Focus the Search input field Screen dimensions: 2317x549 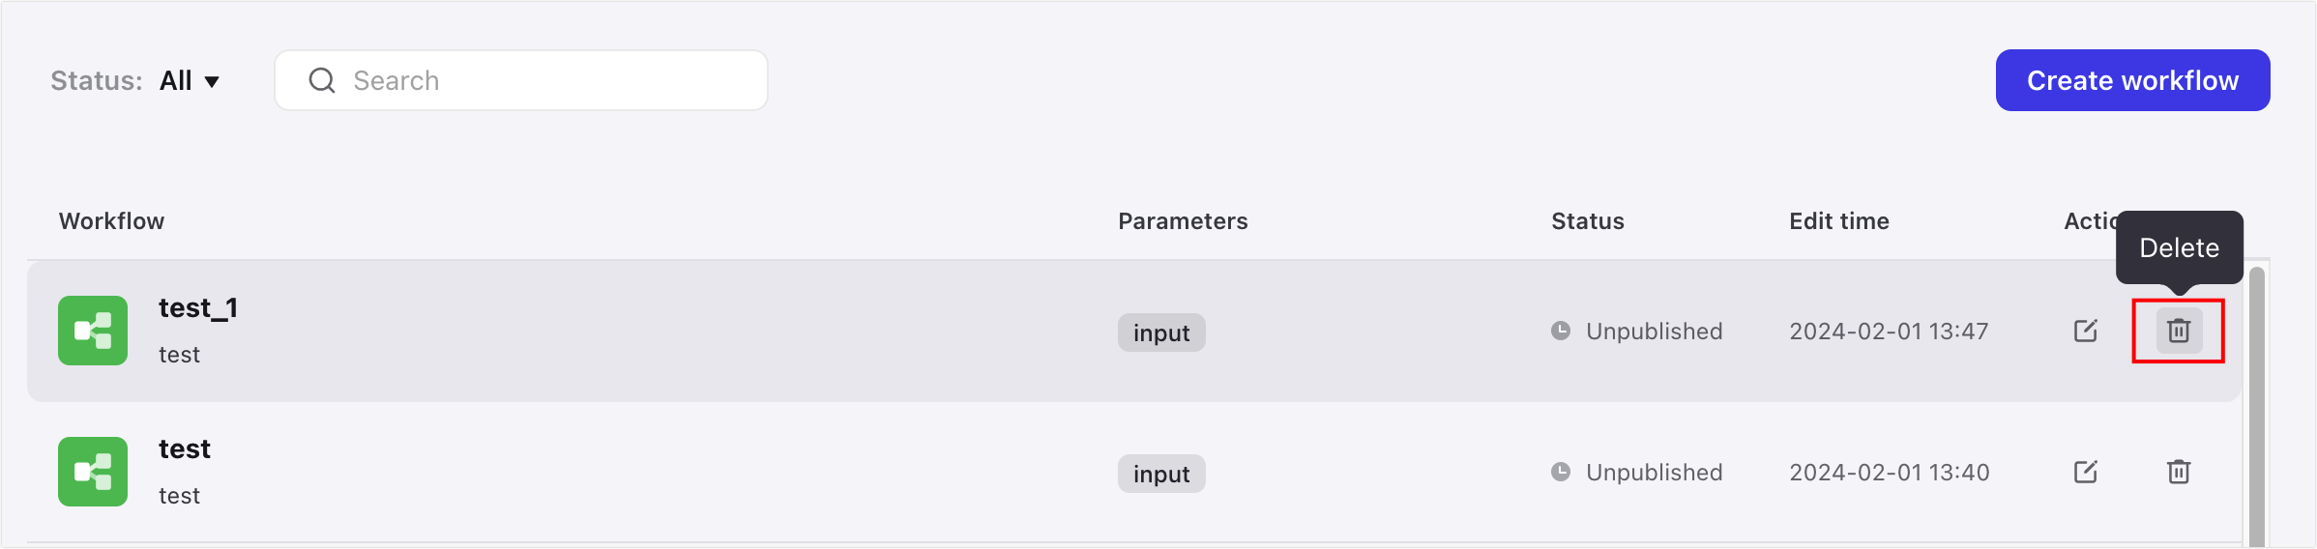pyautogui.click(x=521, y=80)
